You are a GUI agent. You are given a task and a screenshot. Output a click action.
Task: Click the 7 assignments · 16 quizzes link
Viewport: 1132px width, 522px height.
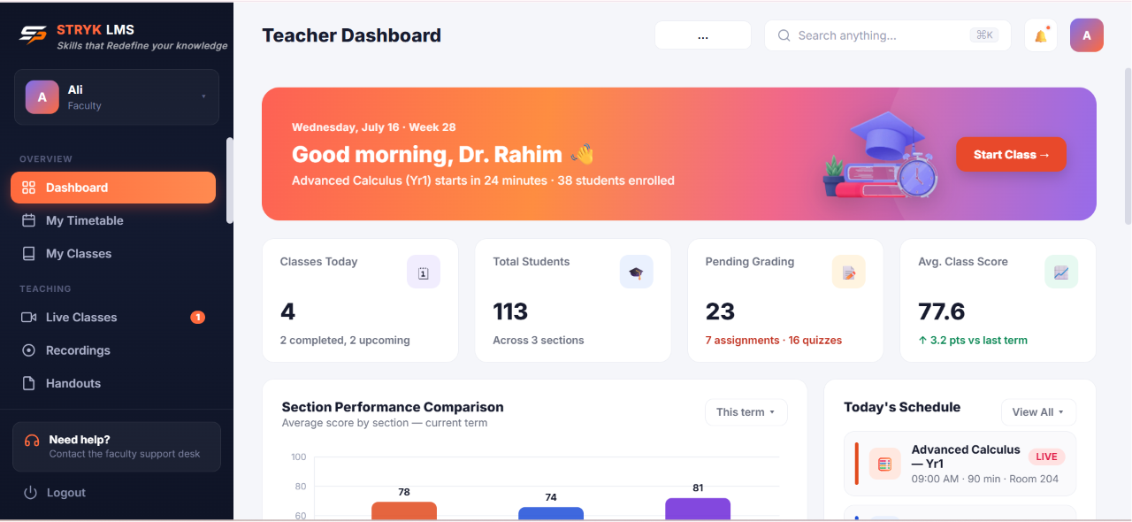(x=774, y=340)
